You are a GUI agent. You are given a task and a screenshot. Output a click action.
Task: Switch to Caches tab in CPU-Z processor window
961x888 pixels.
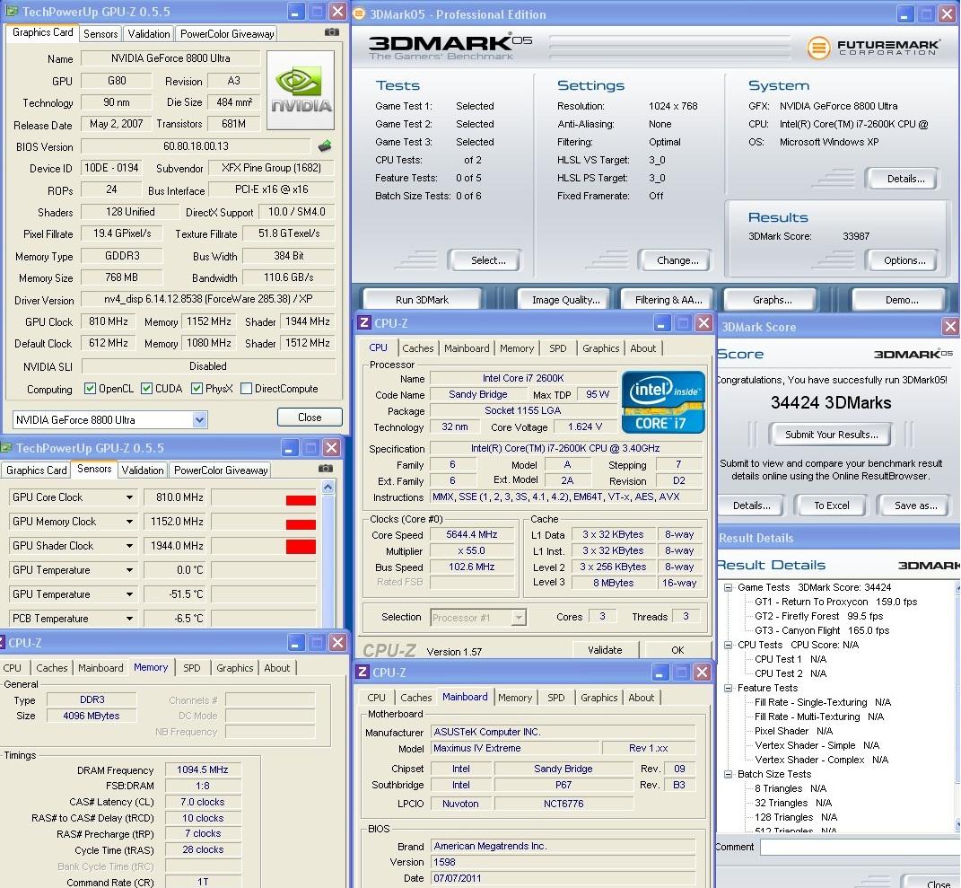click(x=418, y=348)
